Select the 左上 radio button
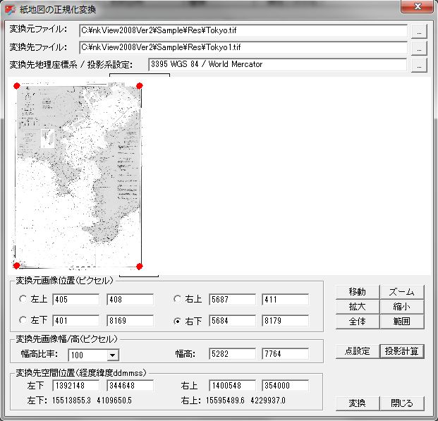Viewport: 438px width, 421px height. pyautogui.click(x=23, y=300)
